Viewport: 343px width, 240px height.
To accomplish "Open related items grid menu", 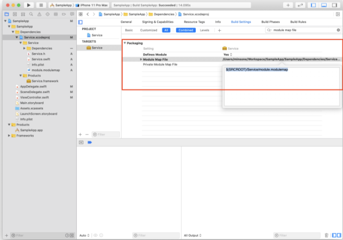I will (x=80, y=14).
